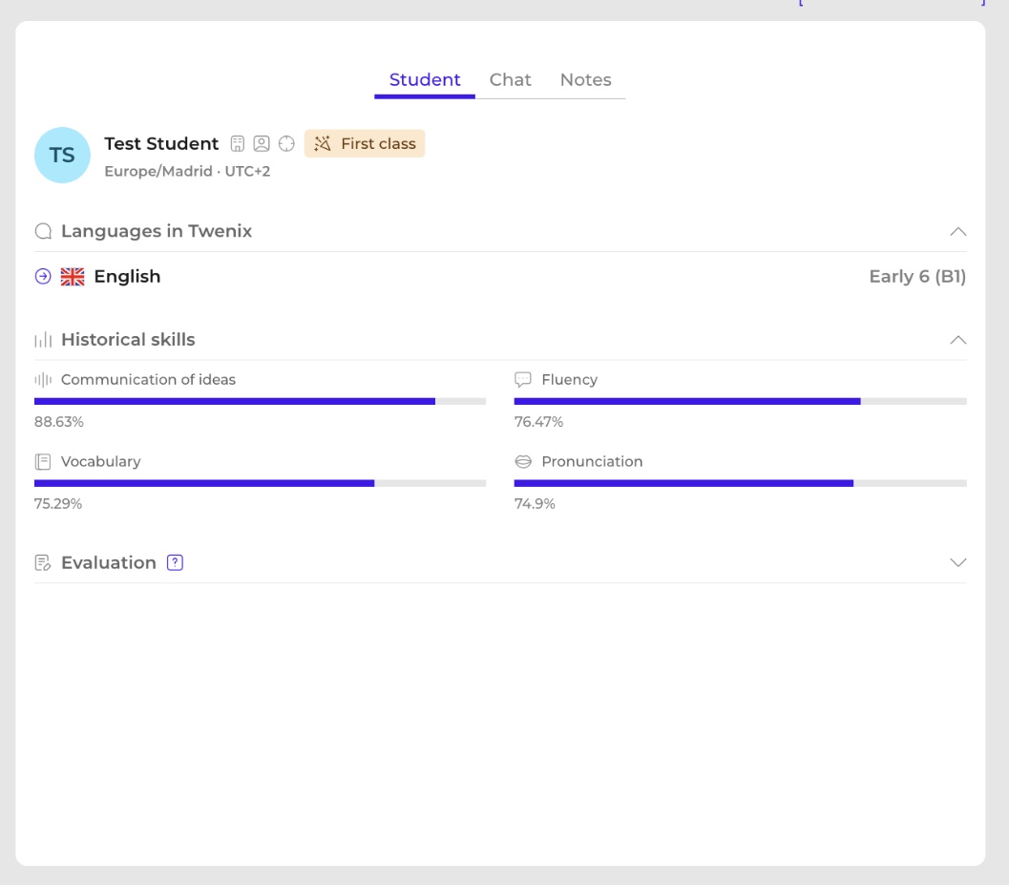This screenshot has height=885, width=1009.
Task: Switch to the Chat tab
Action: [x=511, y=80]
